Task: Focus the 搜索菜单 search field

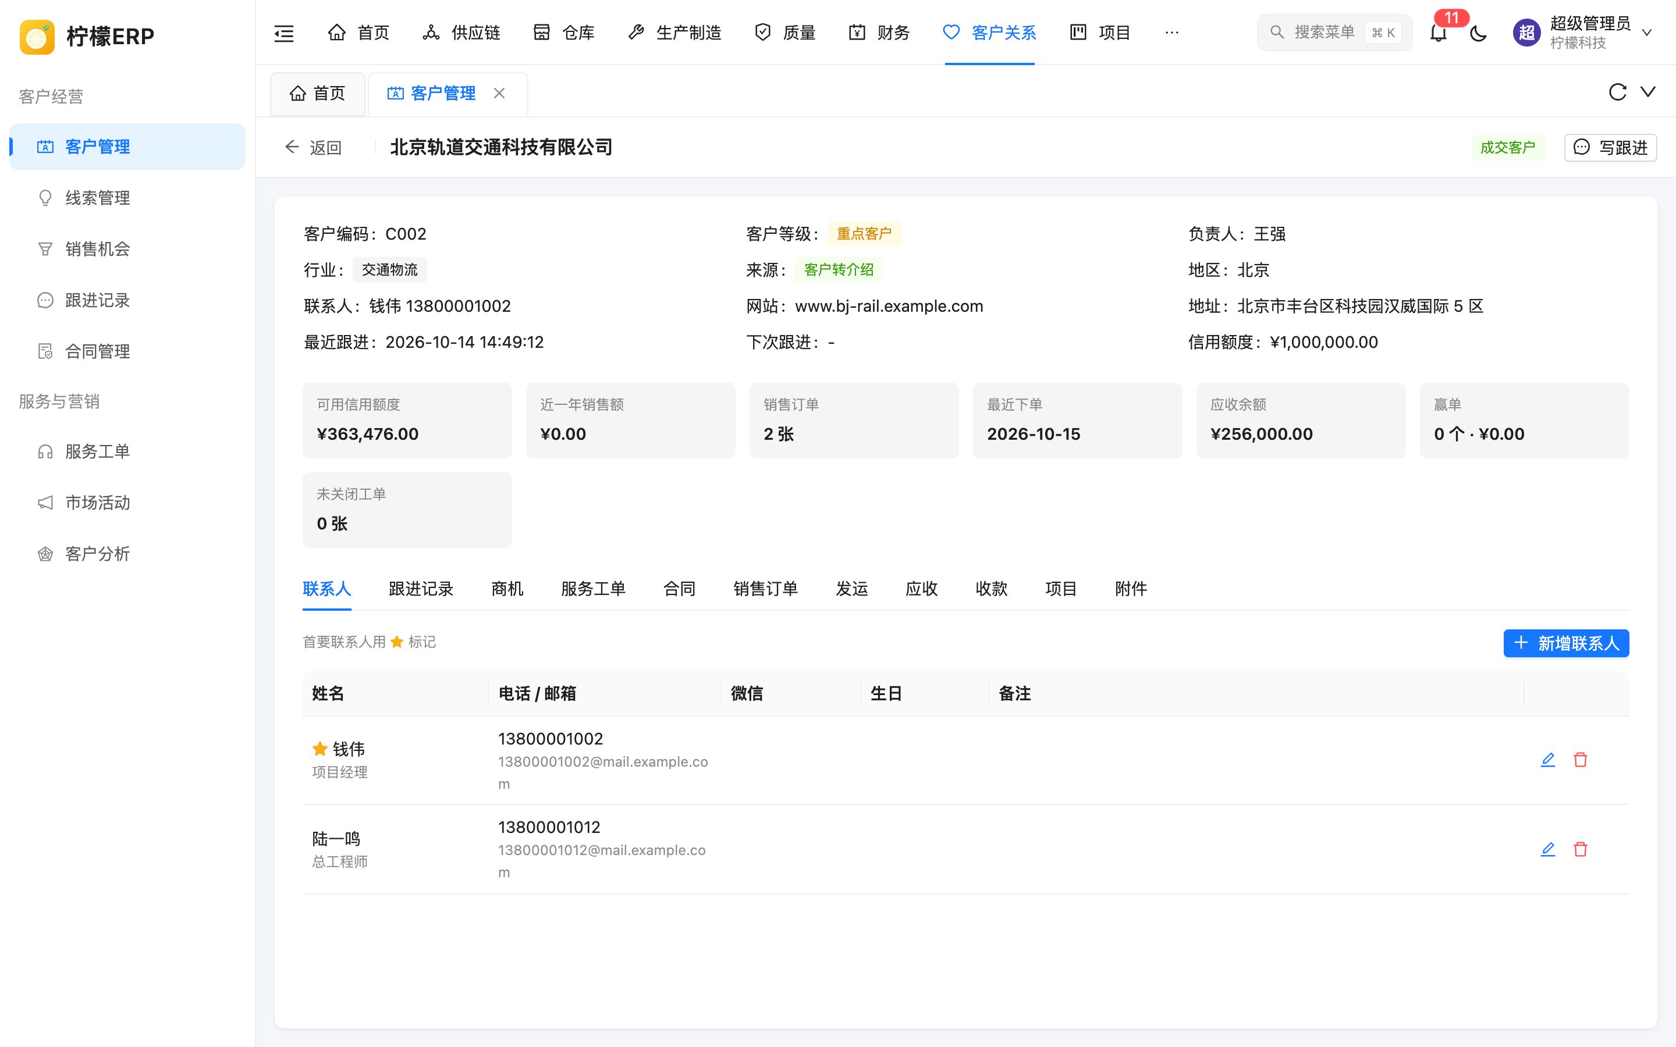Action: pos(1334,33)
